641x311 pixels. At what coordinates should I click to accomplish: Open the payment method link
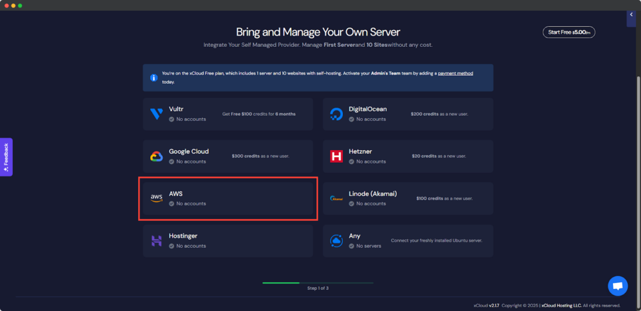(x=455, y=73)
